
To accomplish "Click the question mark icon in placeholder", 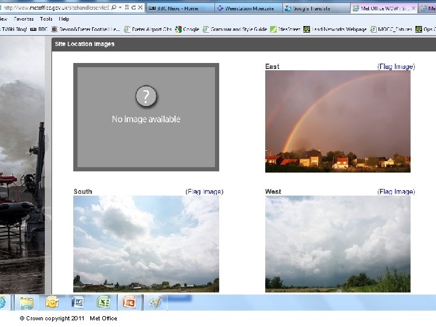I will pyautogui.click(x=147, y=96).
